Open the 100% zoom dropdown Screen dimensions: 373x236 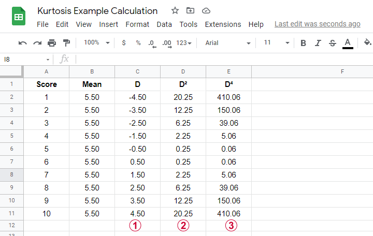[x=97, y=42]
